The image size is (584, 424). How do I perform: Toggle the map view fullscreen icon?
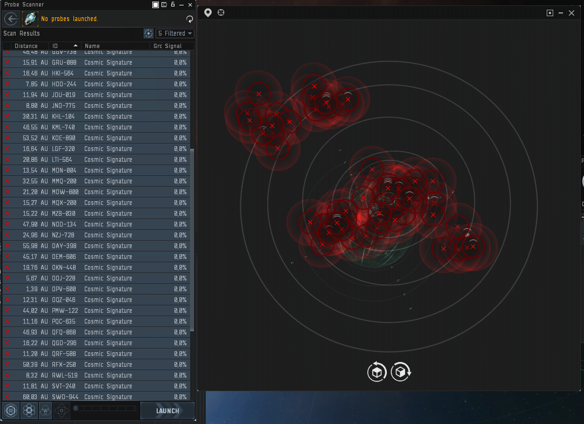coord(550,13)
